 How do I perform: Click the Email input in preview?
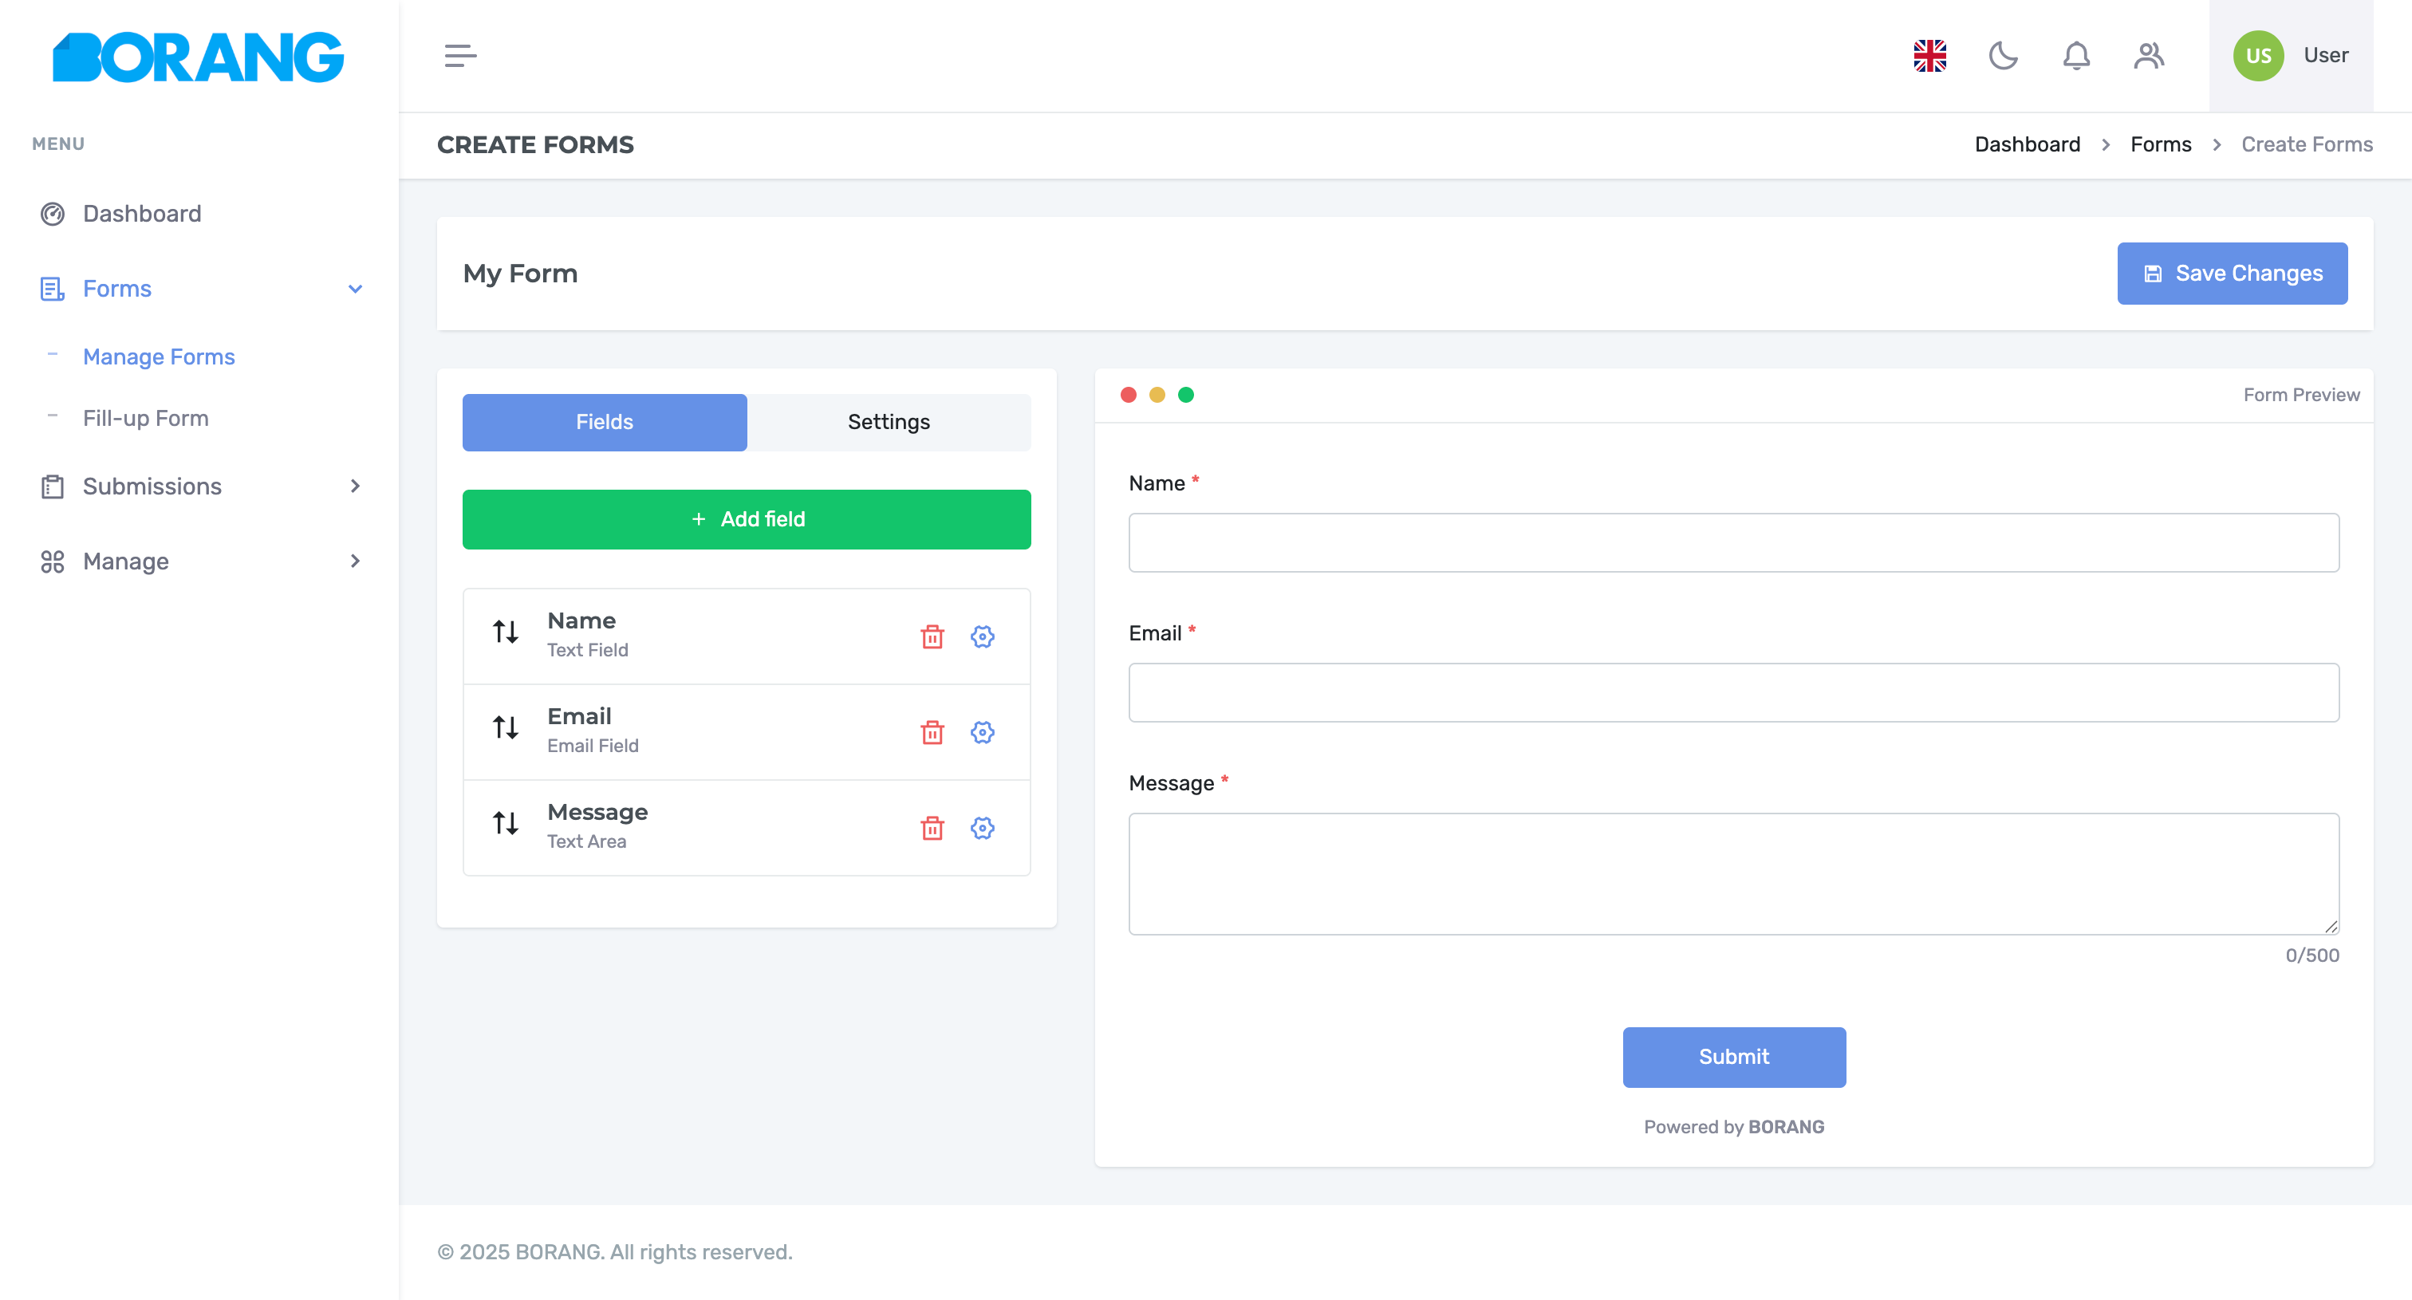coord(1734,692)
